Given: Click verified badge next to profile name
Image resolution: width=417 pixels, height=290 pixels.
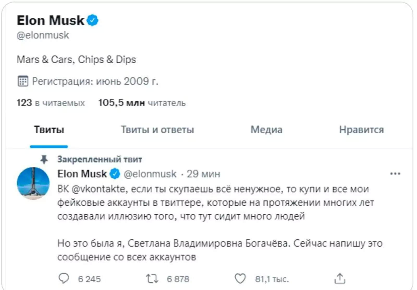Looking at the screenshot, I should [x=93, y=20].
